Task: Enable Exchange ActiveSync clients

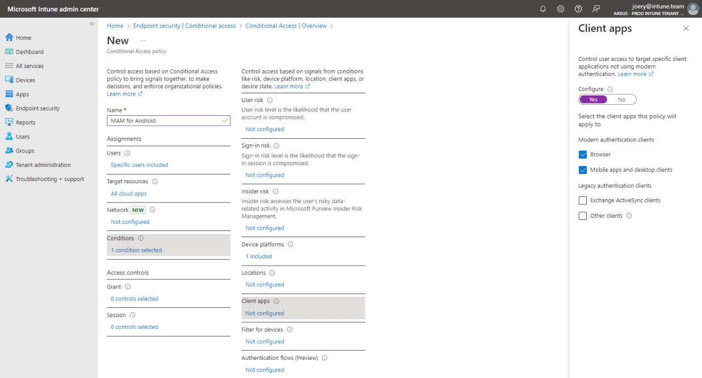Action: (582, 200)
